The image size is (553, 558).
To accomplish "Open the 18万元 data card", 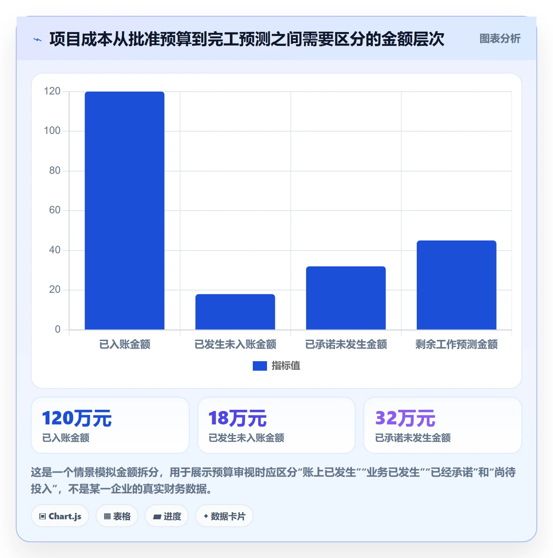I will tap(276, 425).
